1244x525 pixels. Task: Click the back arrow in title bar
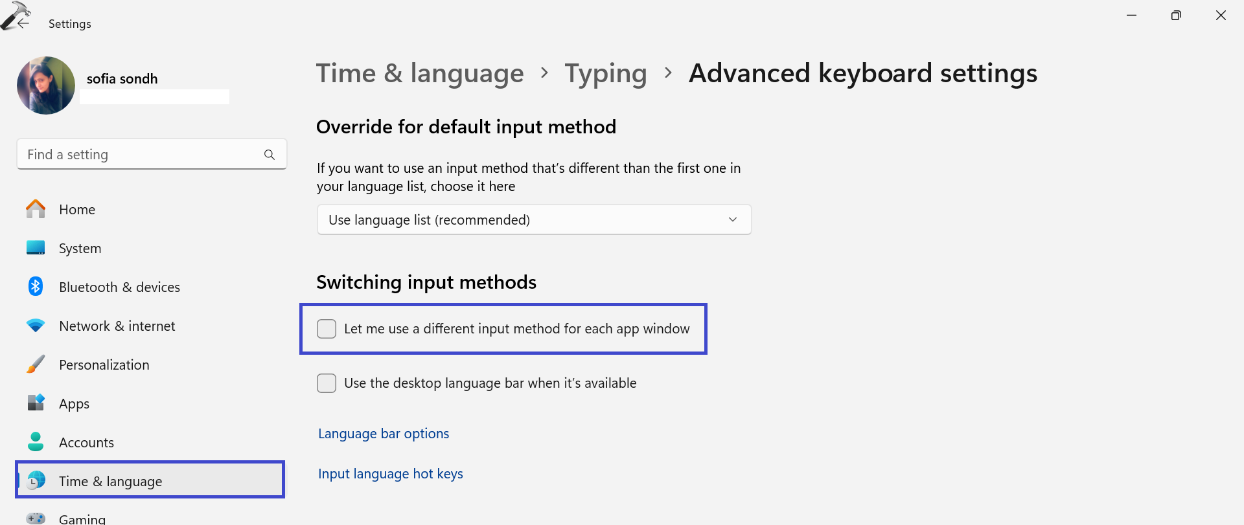pyautogui.click(x=23, y=23)
